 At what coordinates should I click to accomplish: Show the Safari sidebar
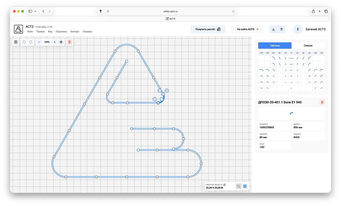30,11
